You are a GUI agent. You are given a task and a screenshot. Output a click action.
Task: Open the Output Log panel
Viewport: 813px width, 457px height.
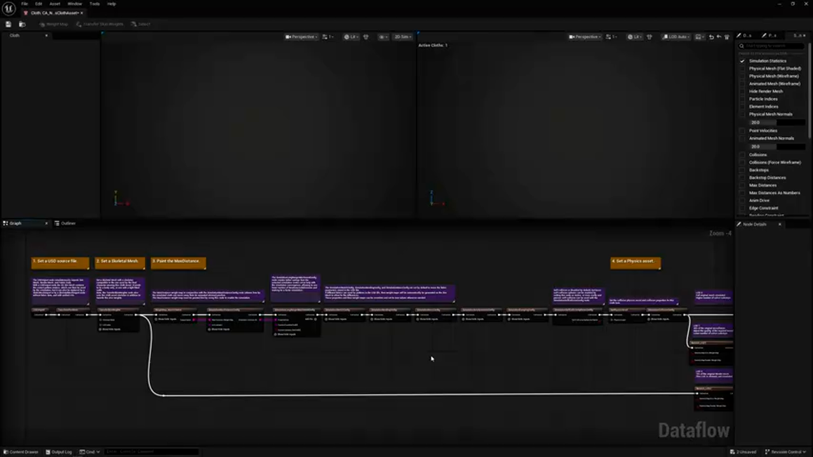60,451
